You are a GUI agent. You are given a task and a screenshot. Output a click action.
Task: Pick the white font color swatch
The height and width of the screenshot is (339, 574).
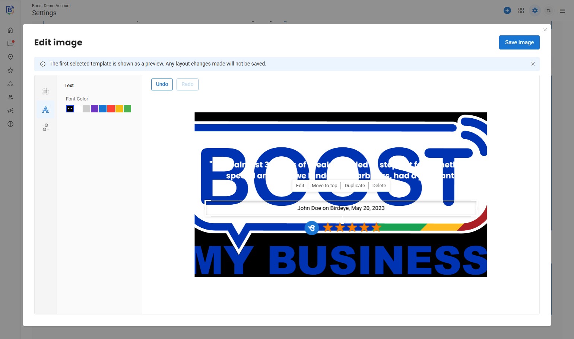click(78, 109)
